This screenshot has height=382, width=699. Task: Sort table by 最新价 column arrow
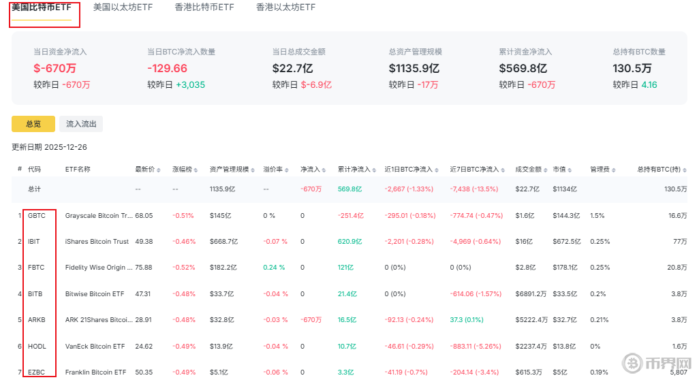coord(159,170)
